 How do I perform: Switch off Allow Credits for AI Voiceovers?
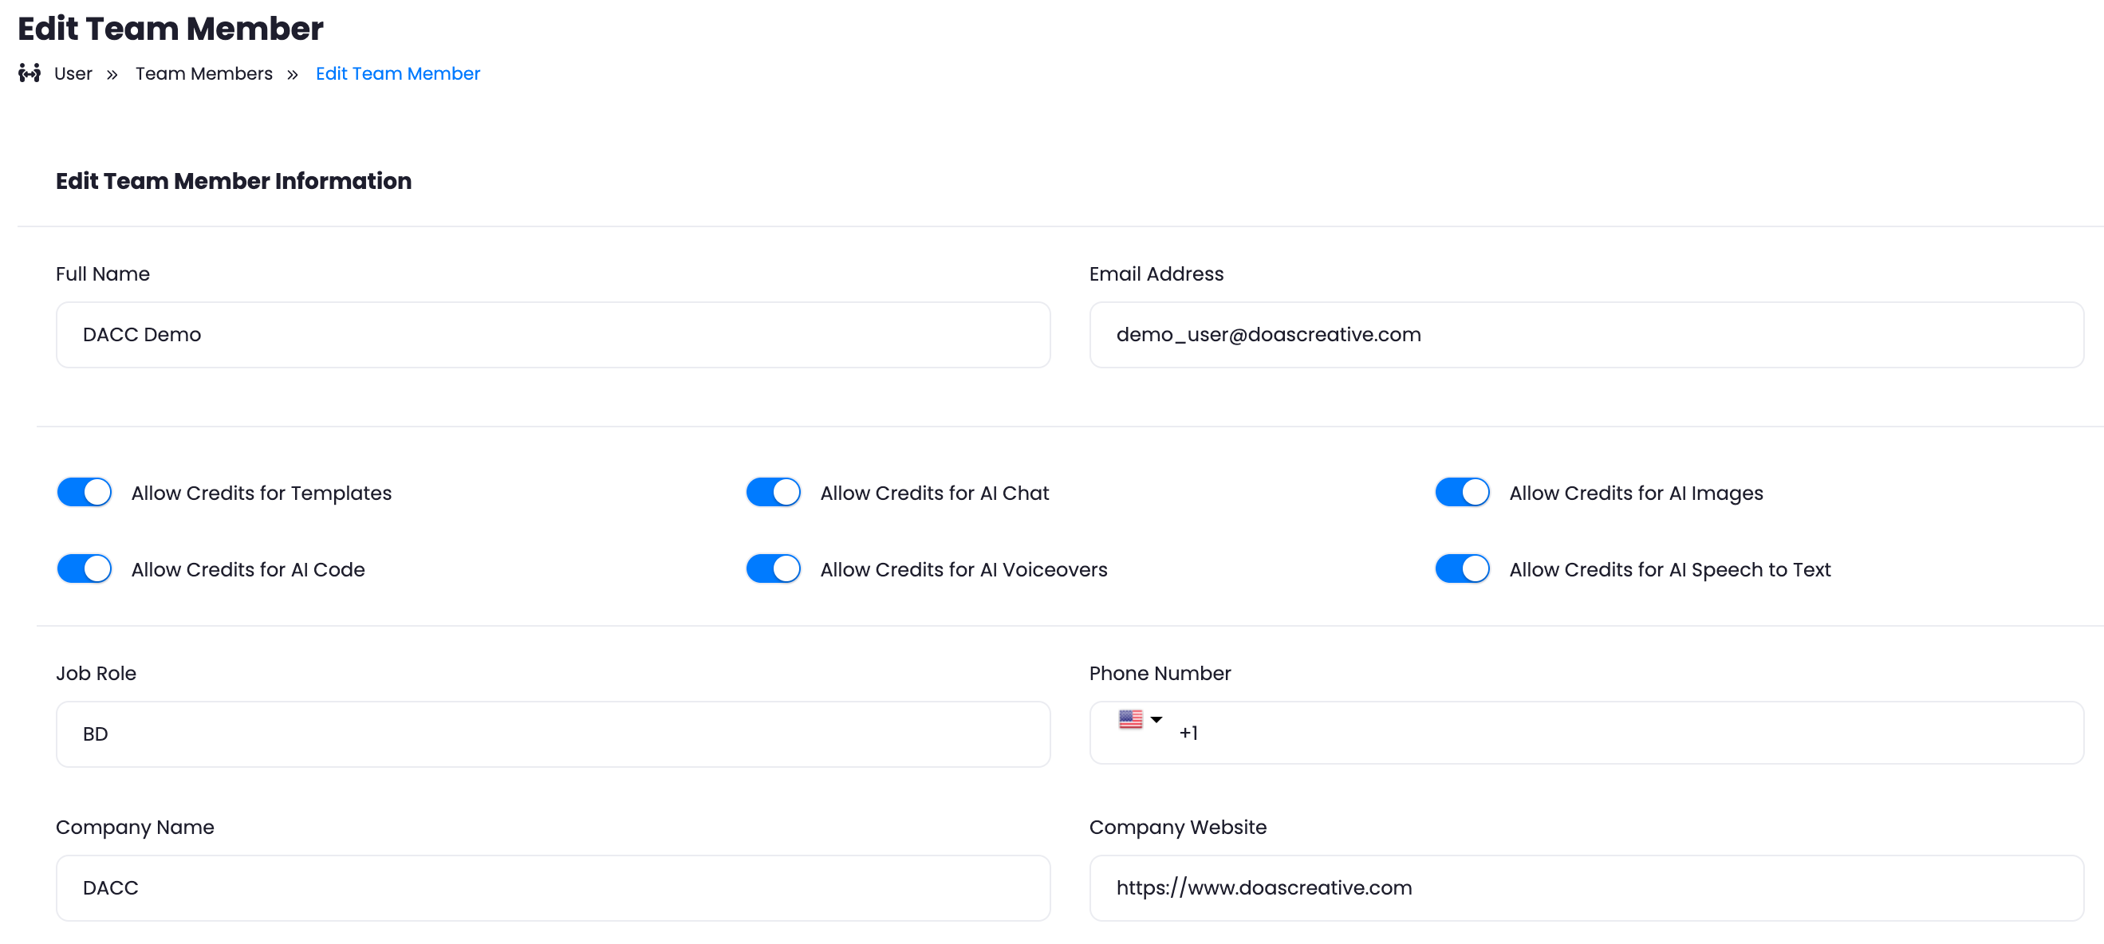pos(773,568)
